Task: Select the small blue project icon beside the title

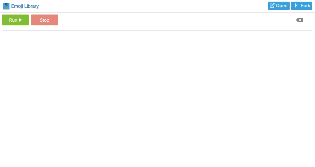Action: [x=6, y=6]
